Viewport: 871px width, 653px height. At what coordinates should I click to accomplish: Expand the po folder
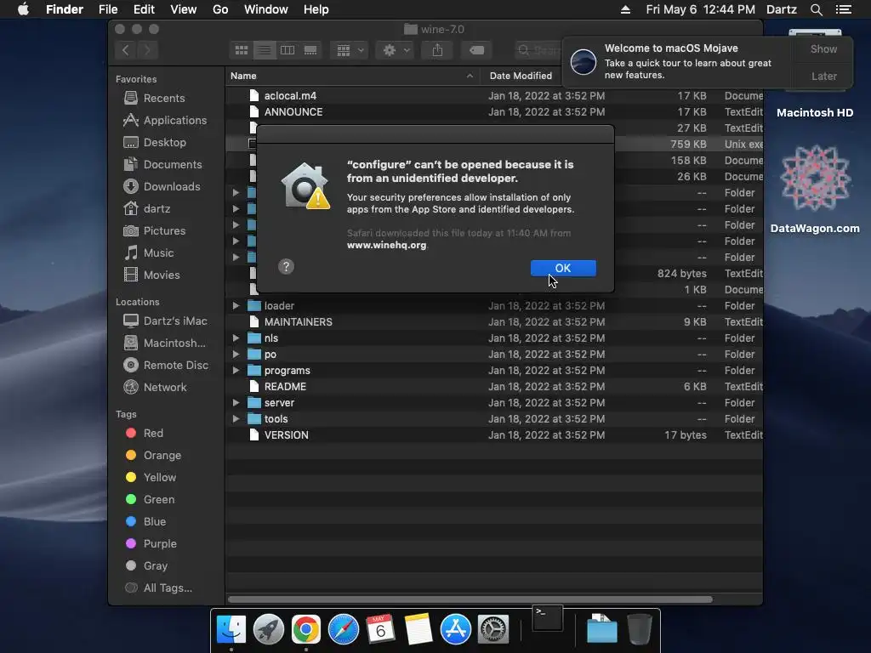[x=236, y=355]
